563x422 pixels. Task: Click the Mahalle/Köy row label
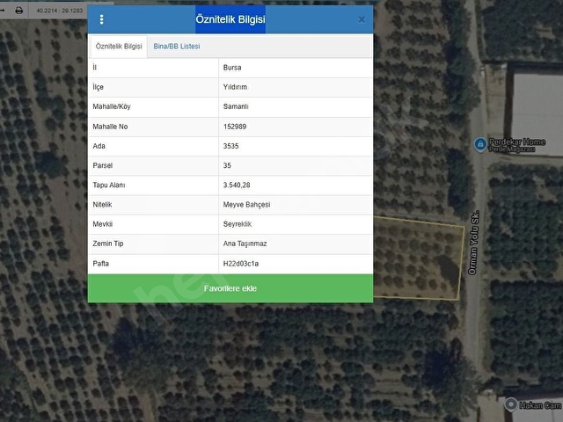point(112,106)
